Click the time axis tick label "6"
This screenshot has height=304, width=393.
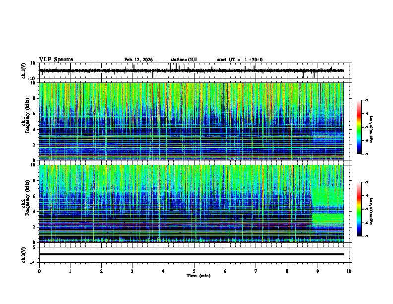(225, 271)
